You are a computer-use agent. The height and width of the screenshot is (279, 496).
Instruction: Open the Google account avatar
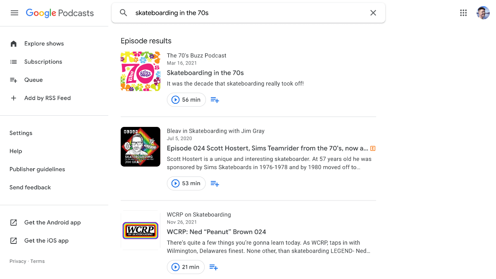[483, 13]
